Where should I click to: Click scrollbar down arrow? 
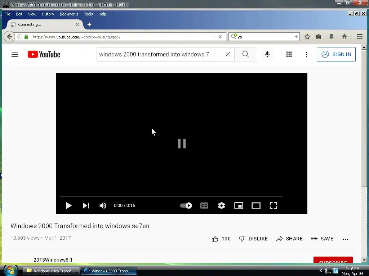364,260
